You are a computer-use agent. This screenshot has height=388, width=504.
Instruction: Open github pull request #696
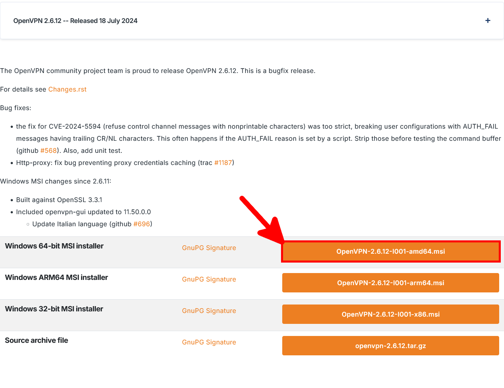(142, 224)
